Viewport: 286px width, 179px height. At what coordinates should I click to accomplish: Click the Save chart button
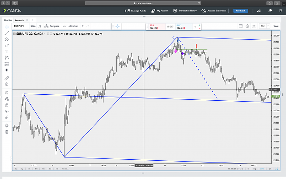pos(276,26)
